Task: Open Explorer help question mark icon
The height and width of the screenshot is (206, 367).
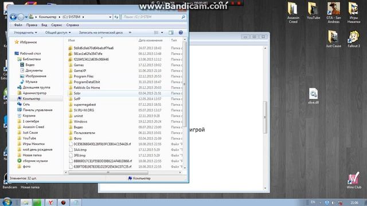Action: coord(181,33)
